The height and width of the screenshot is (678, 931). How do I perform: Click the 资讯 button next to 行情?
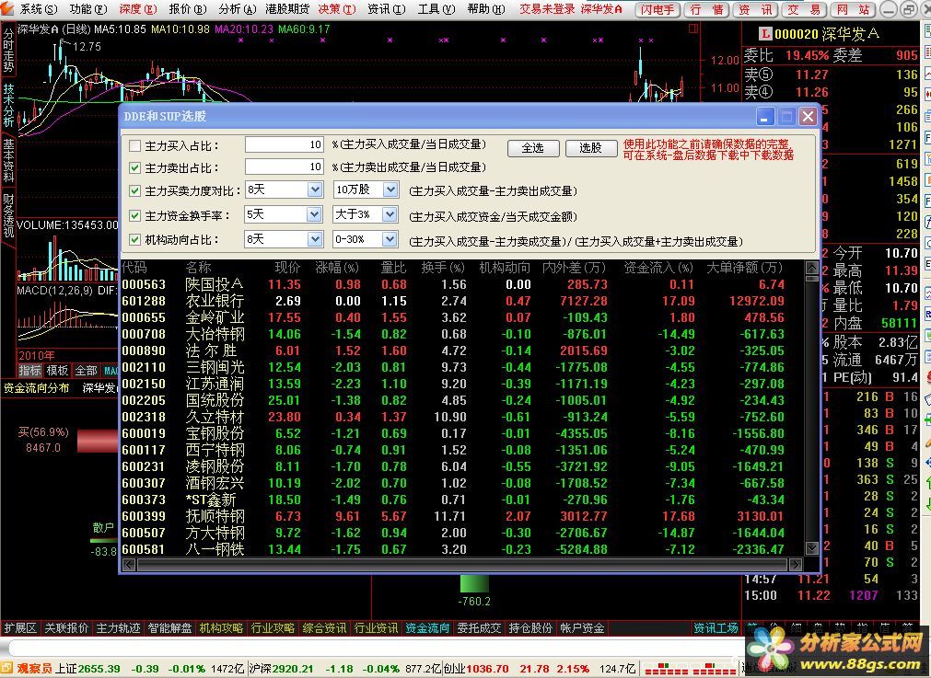click(x=755, y=9)
